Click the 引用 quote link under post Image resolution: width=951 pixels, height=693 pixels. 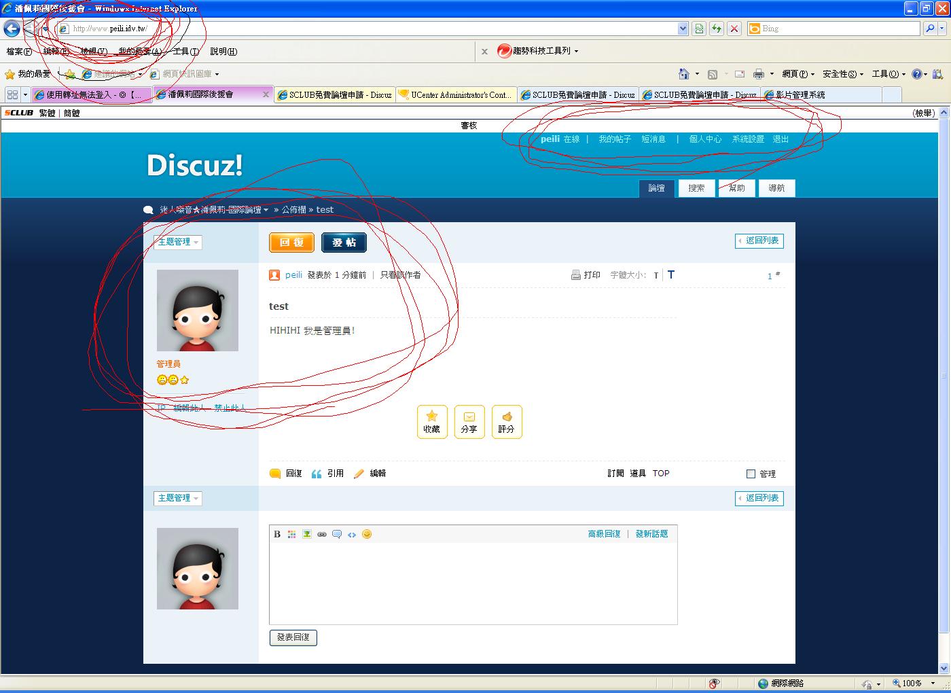coord(327,474)
